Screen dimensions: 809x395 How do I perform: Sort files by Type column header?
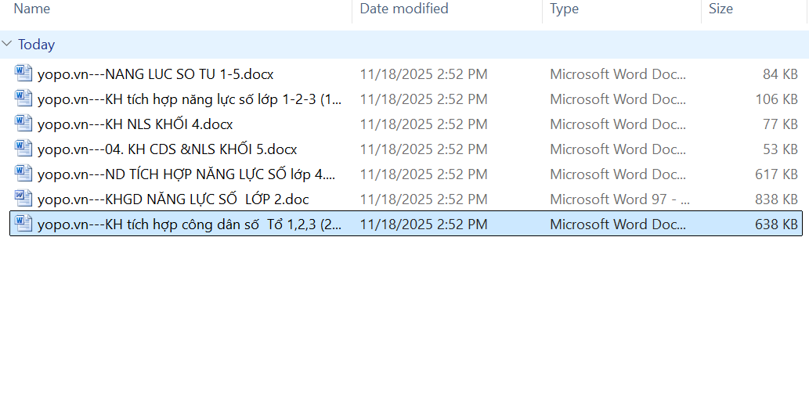(x=564, y=9)
